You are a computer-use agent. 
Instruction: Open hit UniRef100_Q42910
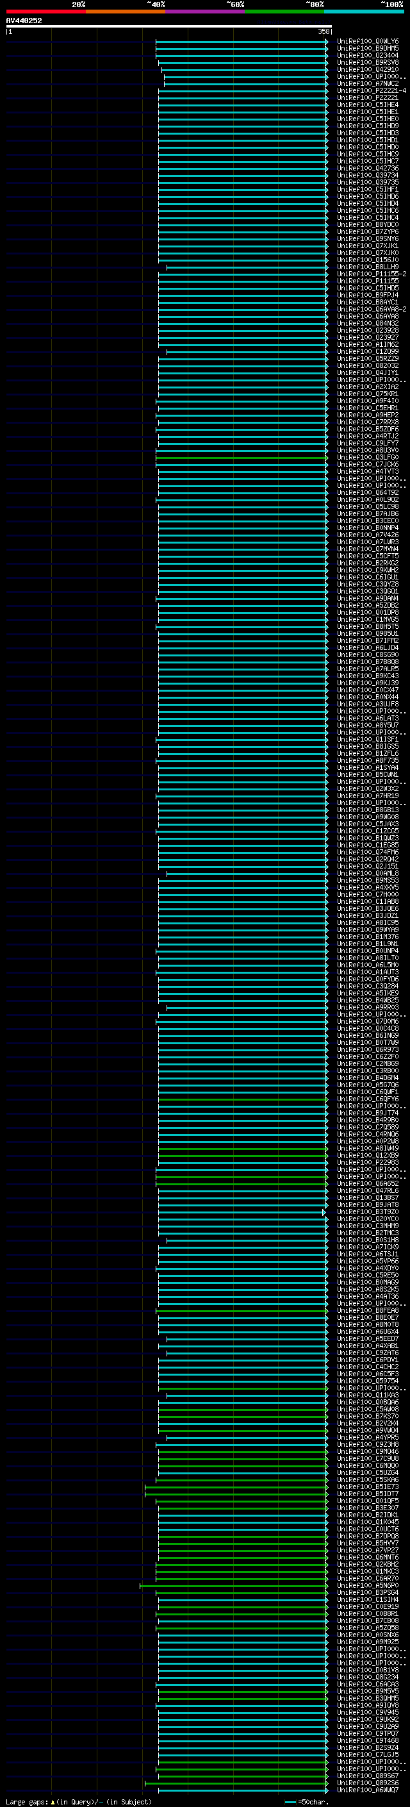tap(368, 69)
